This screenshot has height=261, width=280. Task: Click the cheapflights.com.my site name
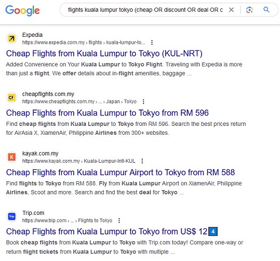(48, 94)
